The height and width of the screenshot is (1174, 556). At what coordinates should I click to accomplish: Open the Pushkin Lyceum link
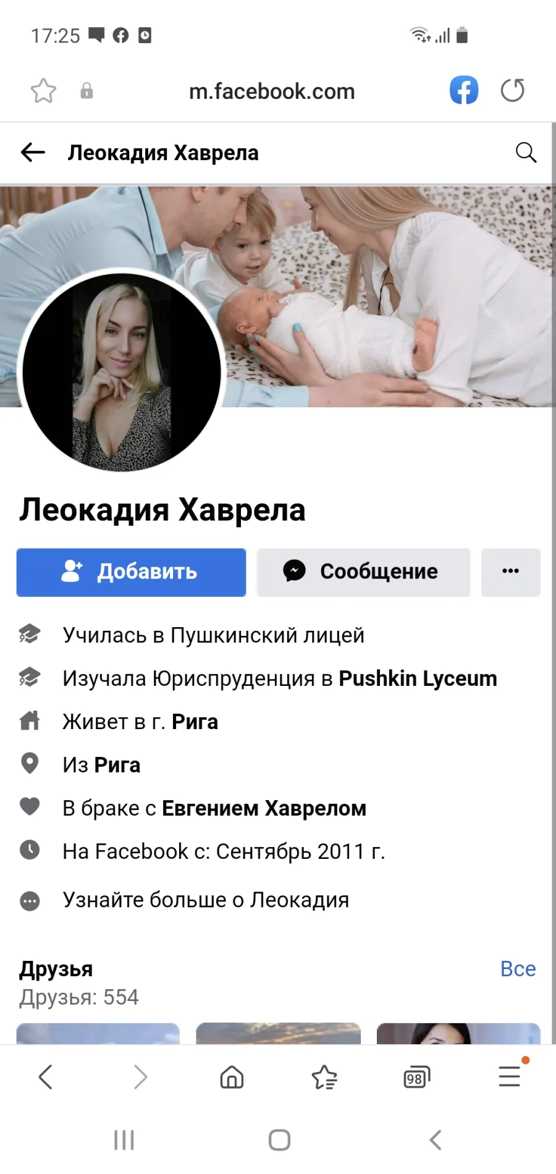click(418, 678)
